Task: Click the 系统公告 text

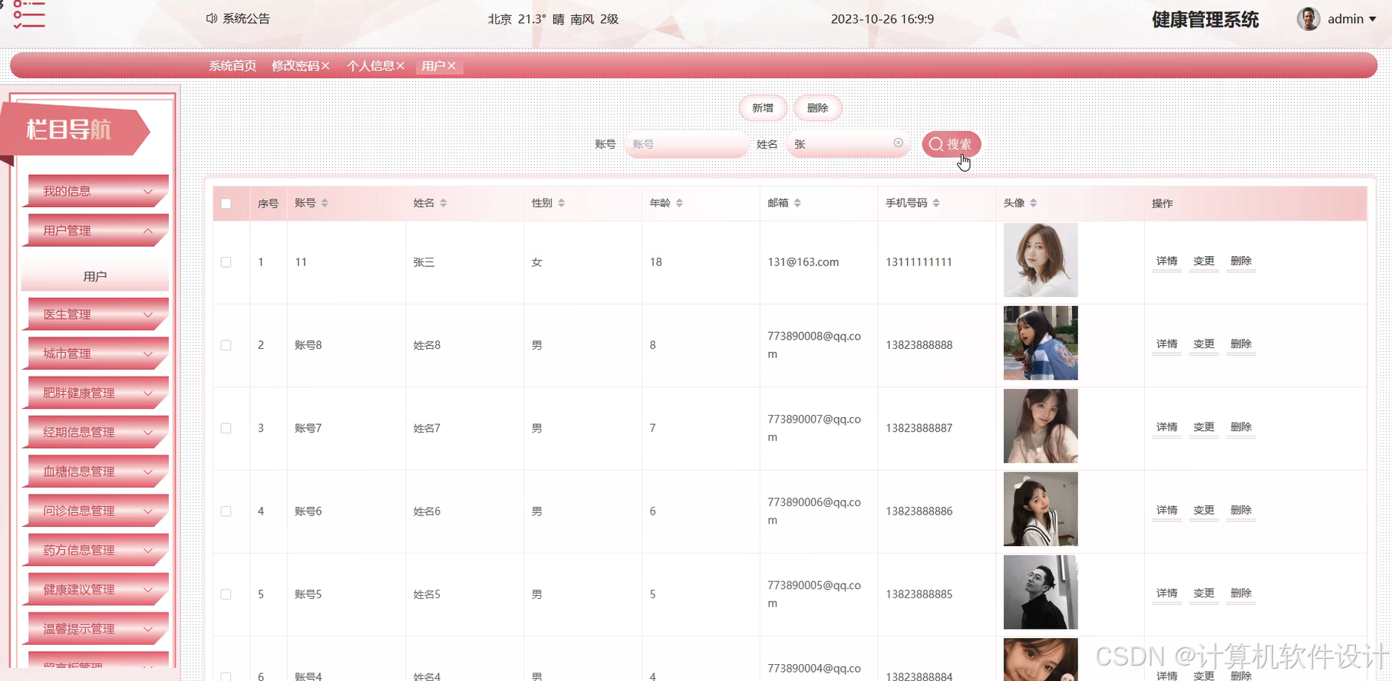Action: coord(246,18)
